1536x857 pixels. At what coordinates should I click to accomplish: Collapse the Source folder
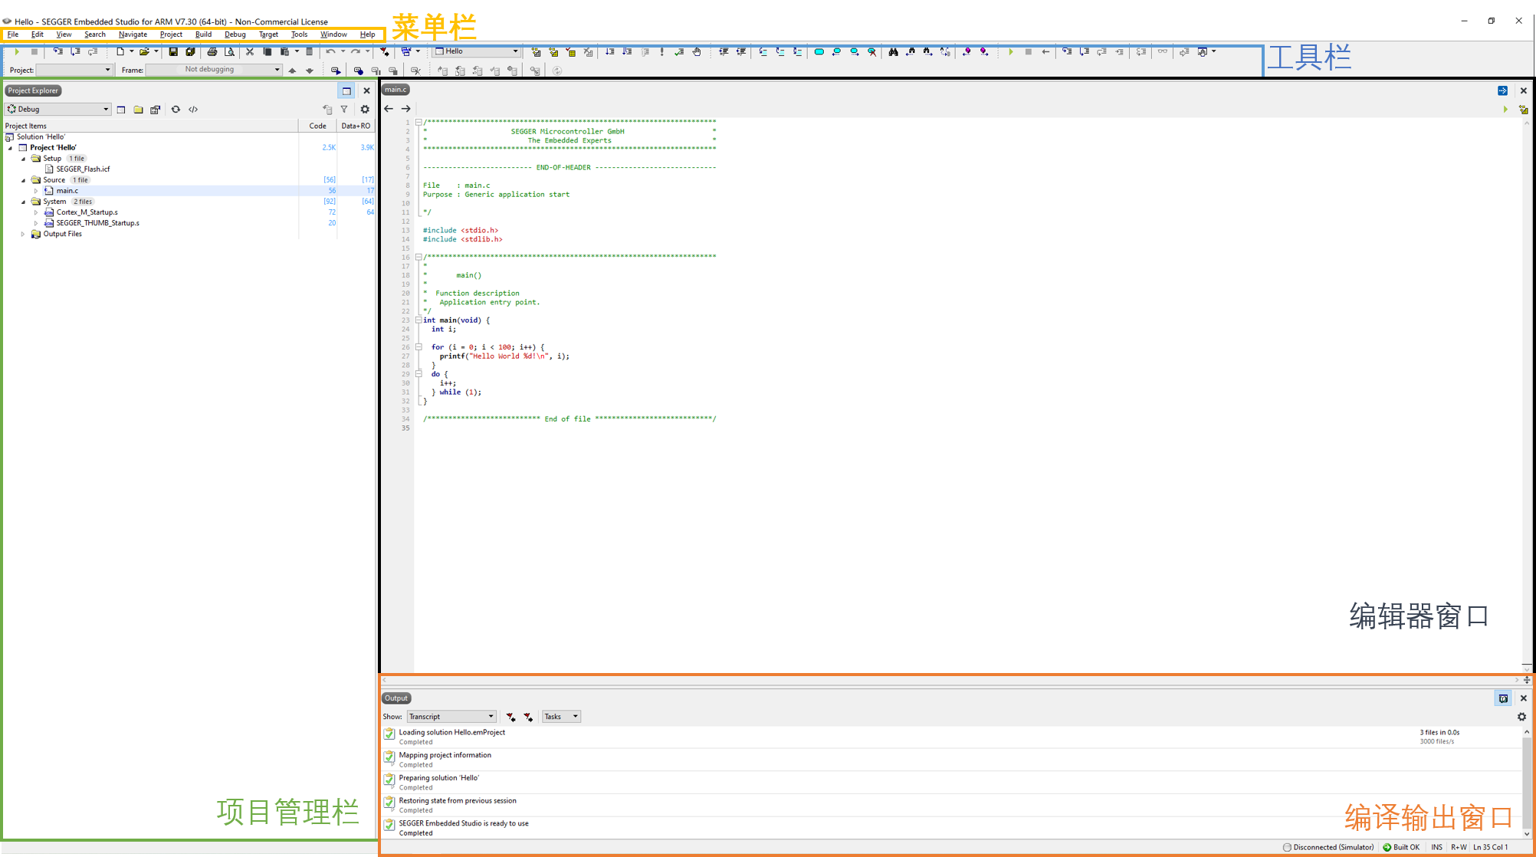[24, 180]
